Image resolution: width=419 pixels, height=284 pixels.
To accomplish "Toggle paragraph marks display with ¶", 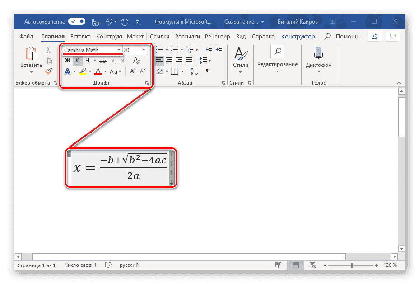I will (208, 71).
